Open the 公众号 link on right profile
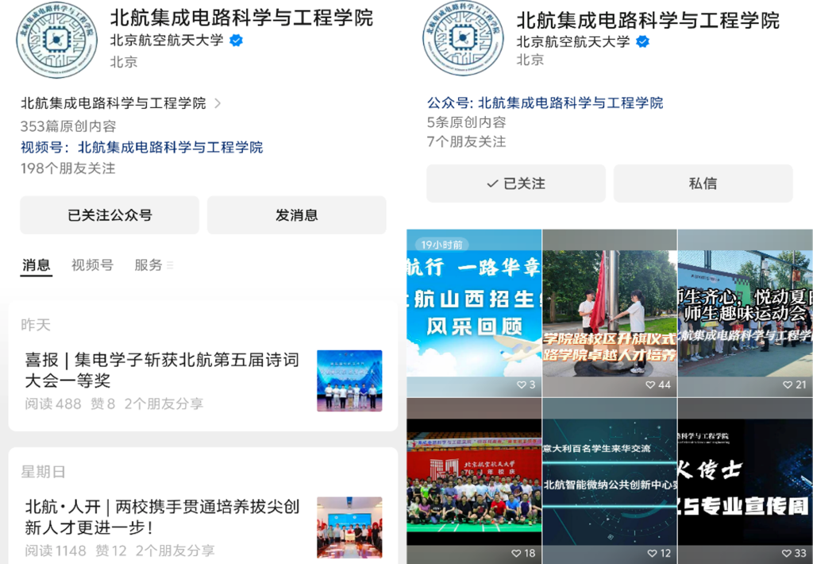Image resolution: width=813 pixels, height=564 pixels. point(570,102)
